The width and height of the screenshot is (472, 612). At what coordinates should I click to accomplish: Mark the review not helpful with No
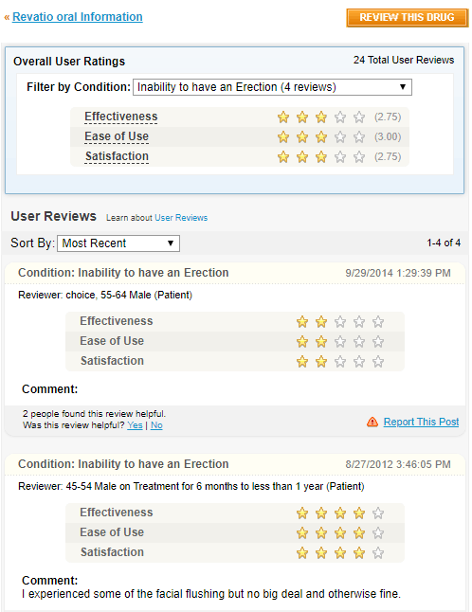pos(156,425)
